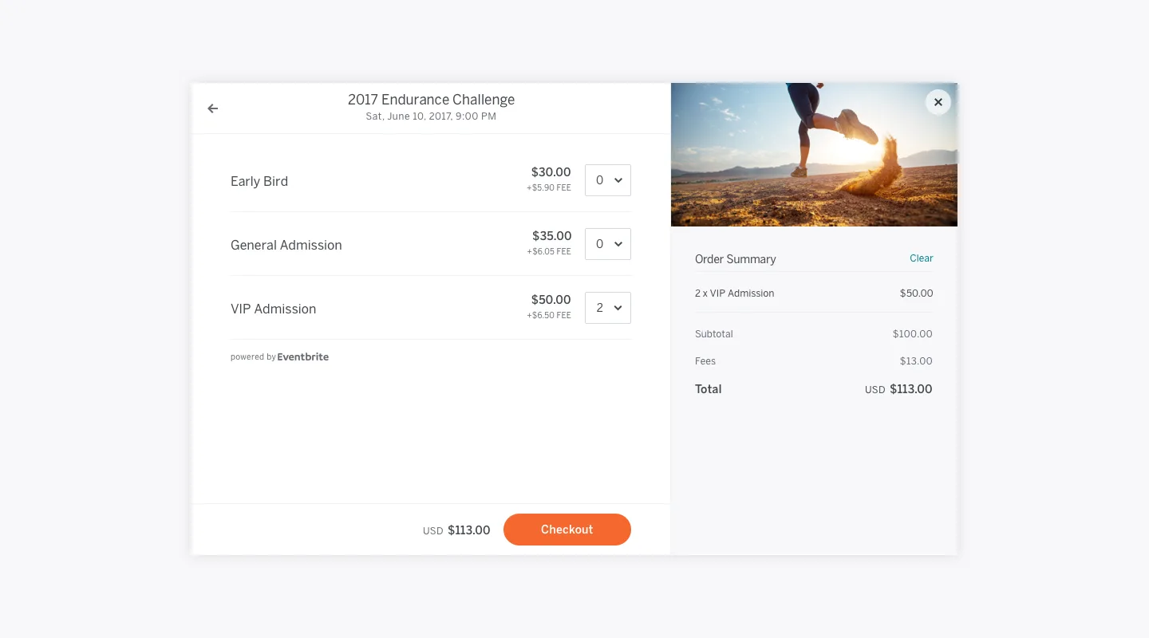Click the orange Checkout button
The height and width of the screenshot is (638, 1149).
click(567, 530)
